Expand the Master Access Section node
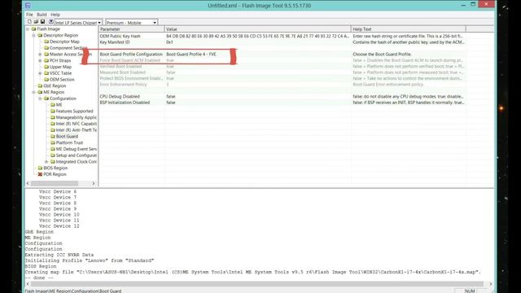The height and width of the screenshot is (293, 521). (x=40, y=55)
